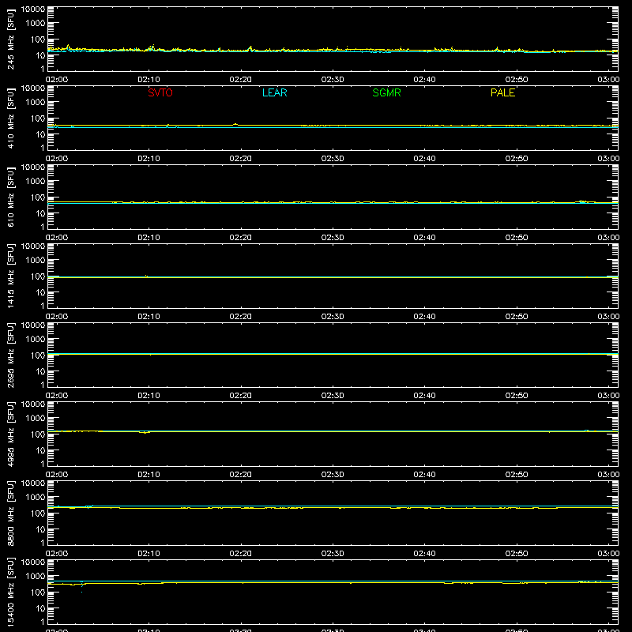Screen dimensions: 632x632
Task: Click the 10 tick of the 8800 MHz plot
Action: [x=40, y=529]
